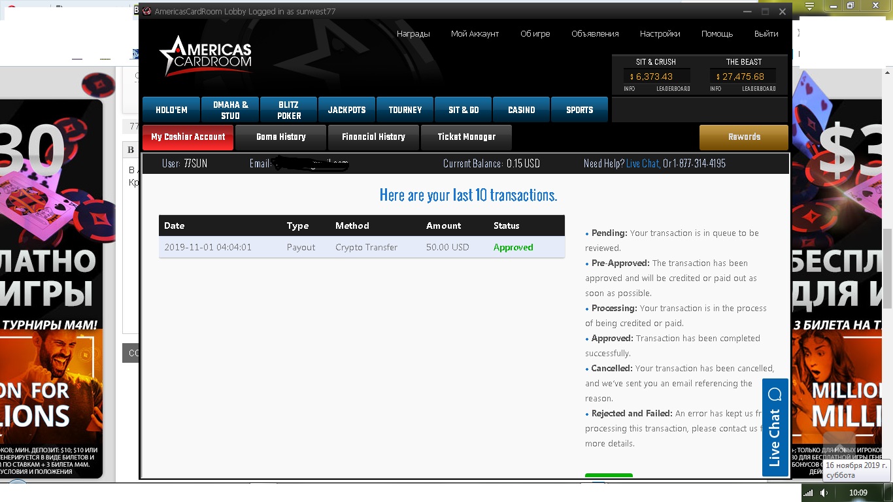Open the Live Chat side button
The image size is (893, 502).
coord(775,427)
